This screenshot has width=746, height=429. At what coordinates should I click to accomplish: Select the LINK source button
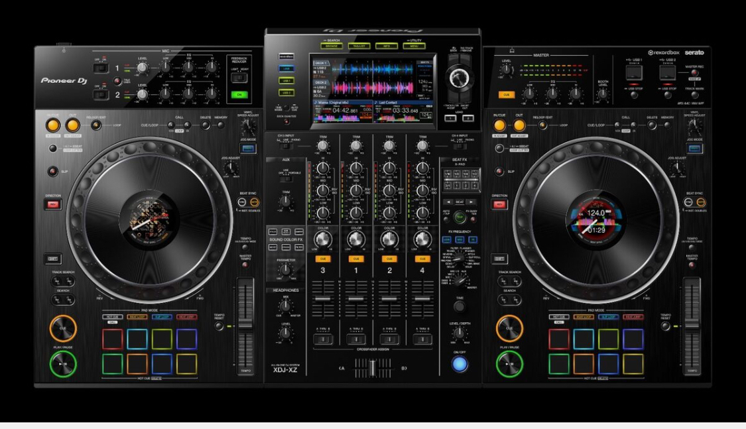[286, 68]
